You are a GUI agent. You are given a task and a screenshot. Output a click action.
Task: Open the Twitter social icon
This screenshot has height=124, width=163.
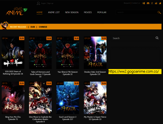[160, 3]
